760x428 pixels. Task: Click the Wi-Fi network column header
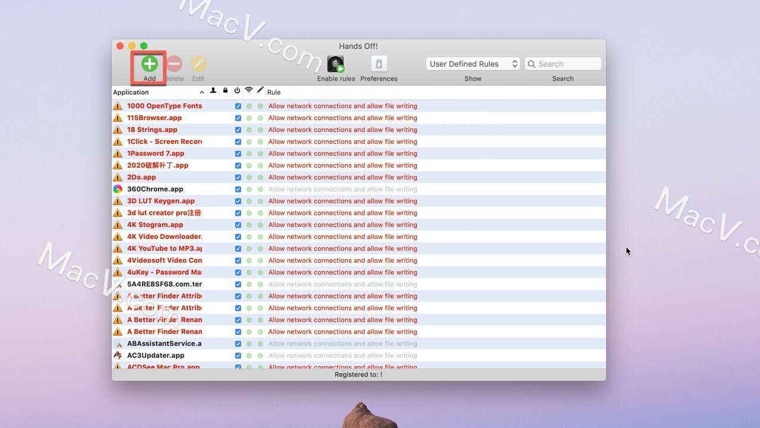click(249, 91)
